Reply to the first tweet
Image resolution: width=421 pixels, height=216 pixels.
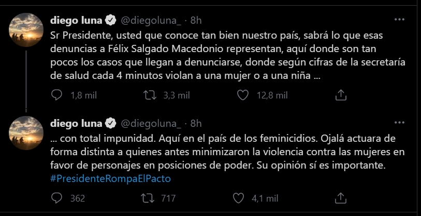pos(58,95)
